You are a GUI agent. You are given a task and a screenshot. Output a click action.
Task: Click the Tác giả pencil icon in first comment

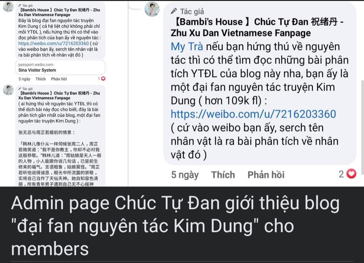pos(20,5)
